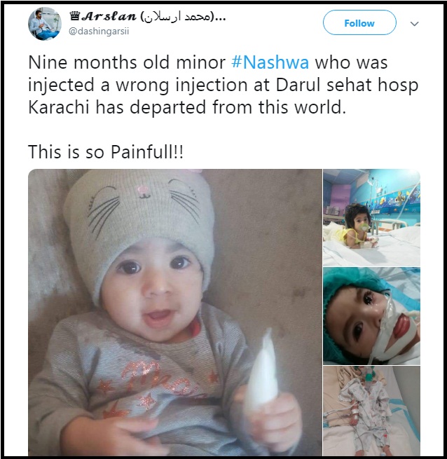447x459 pixels.
Task: Open the Arslan display name profile
Action: point(109,17)
